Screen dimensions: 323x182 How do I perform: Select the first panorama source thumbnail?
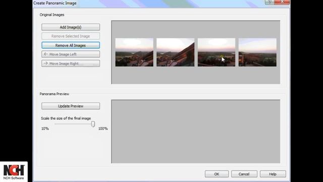[134, 52]
